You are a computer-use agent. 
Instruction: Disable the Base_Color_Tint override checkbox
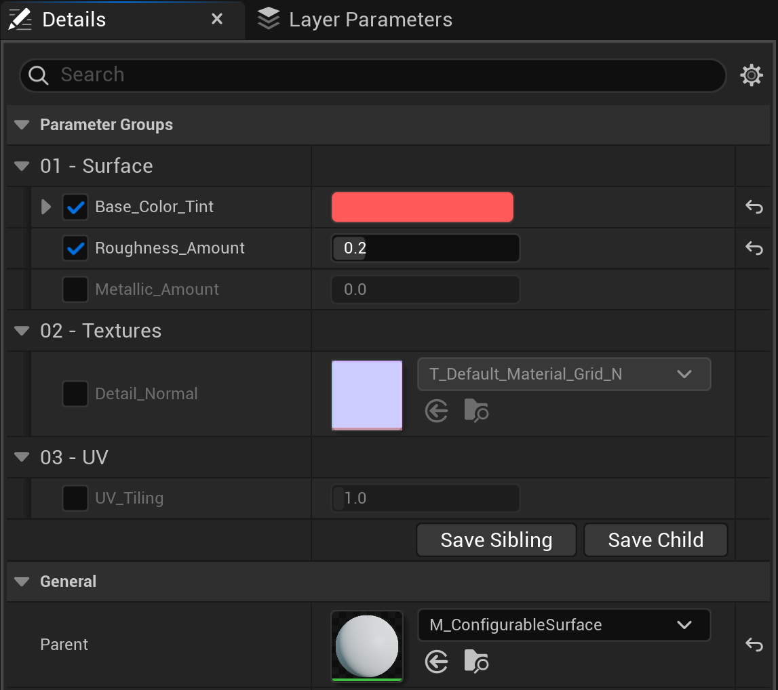click(75, 207)
